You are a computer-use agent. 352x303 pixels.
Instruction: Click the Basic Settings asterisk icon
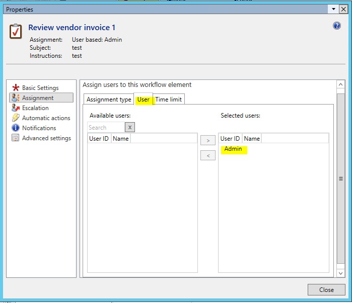pos(16,88)
